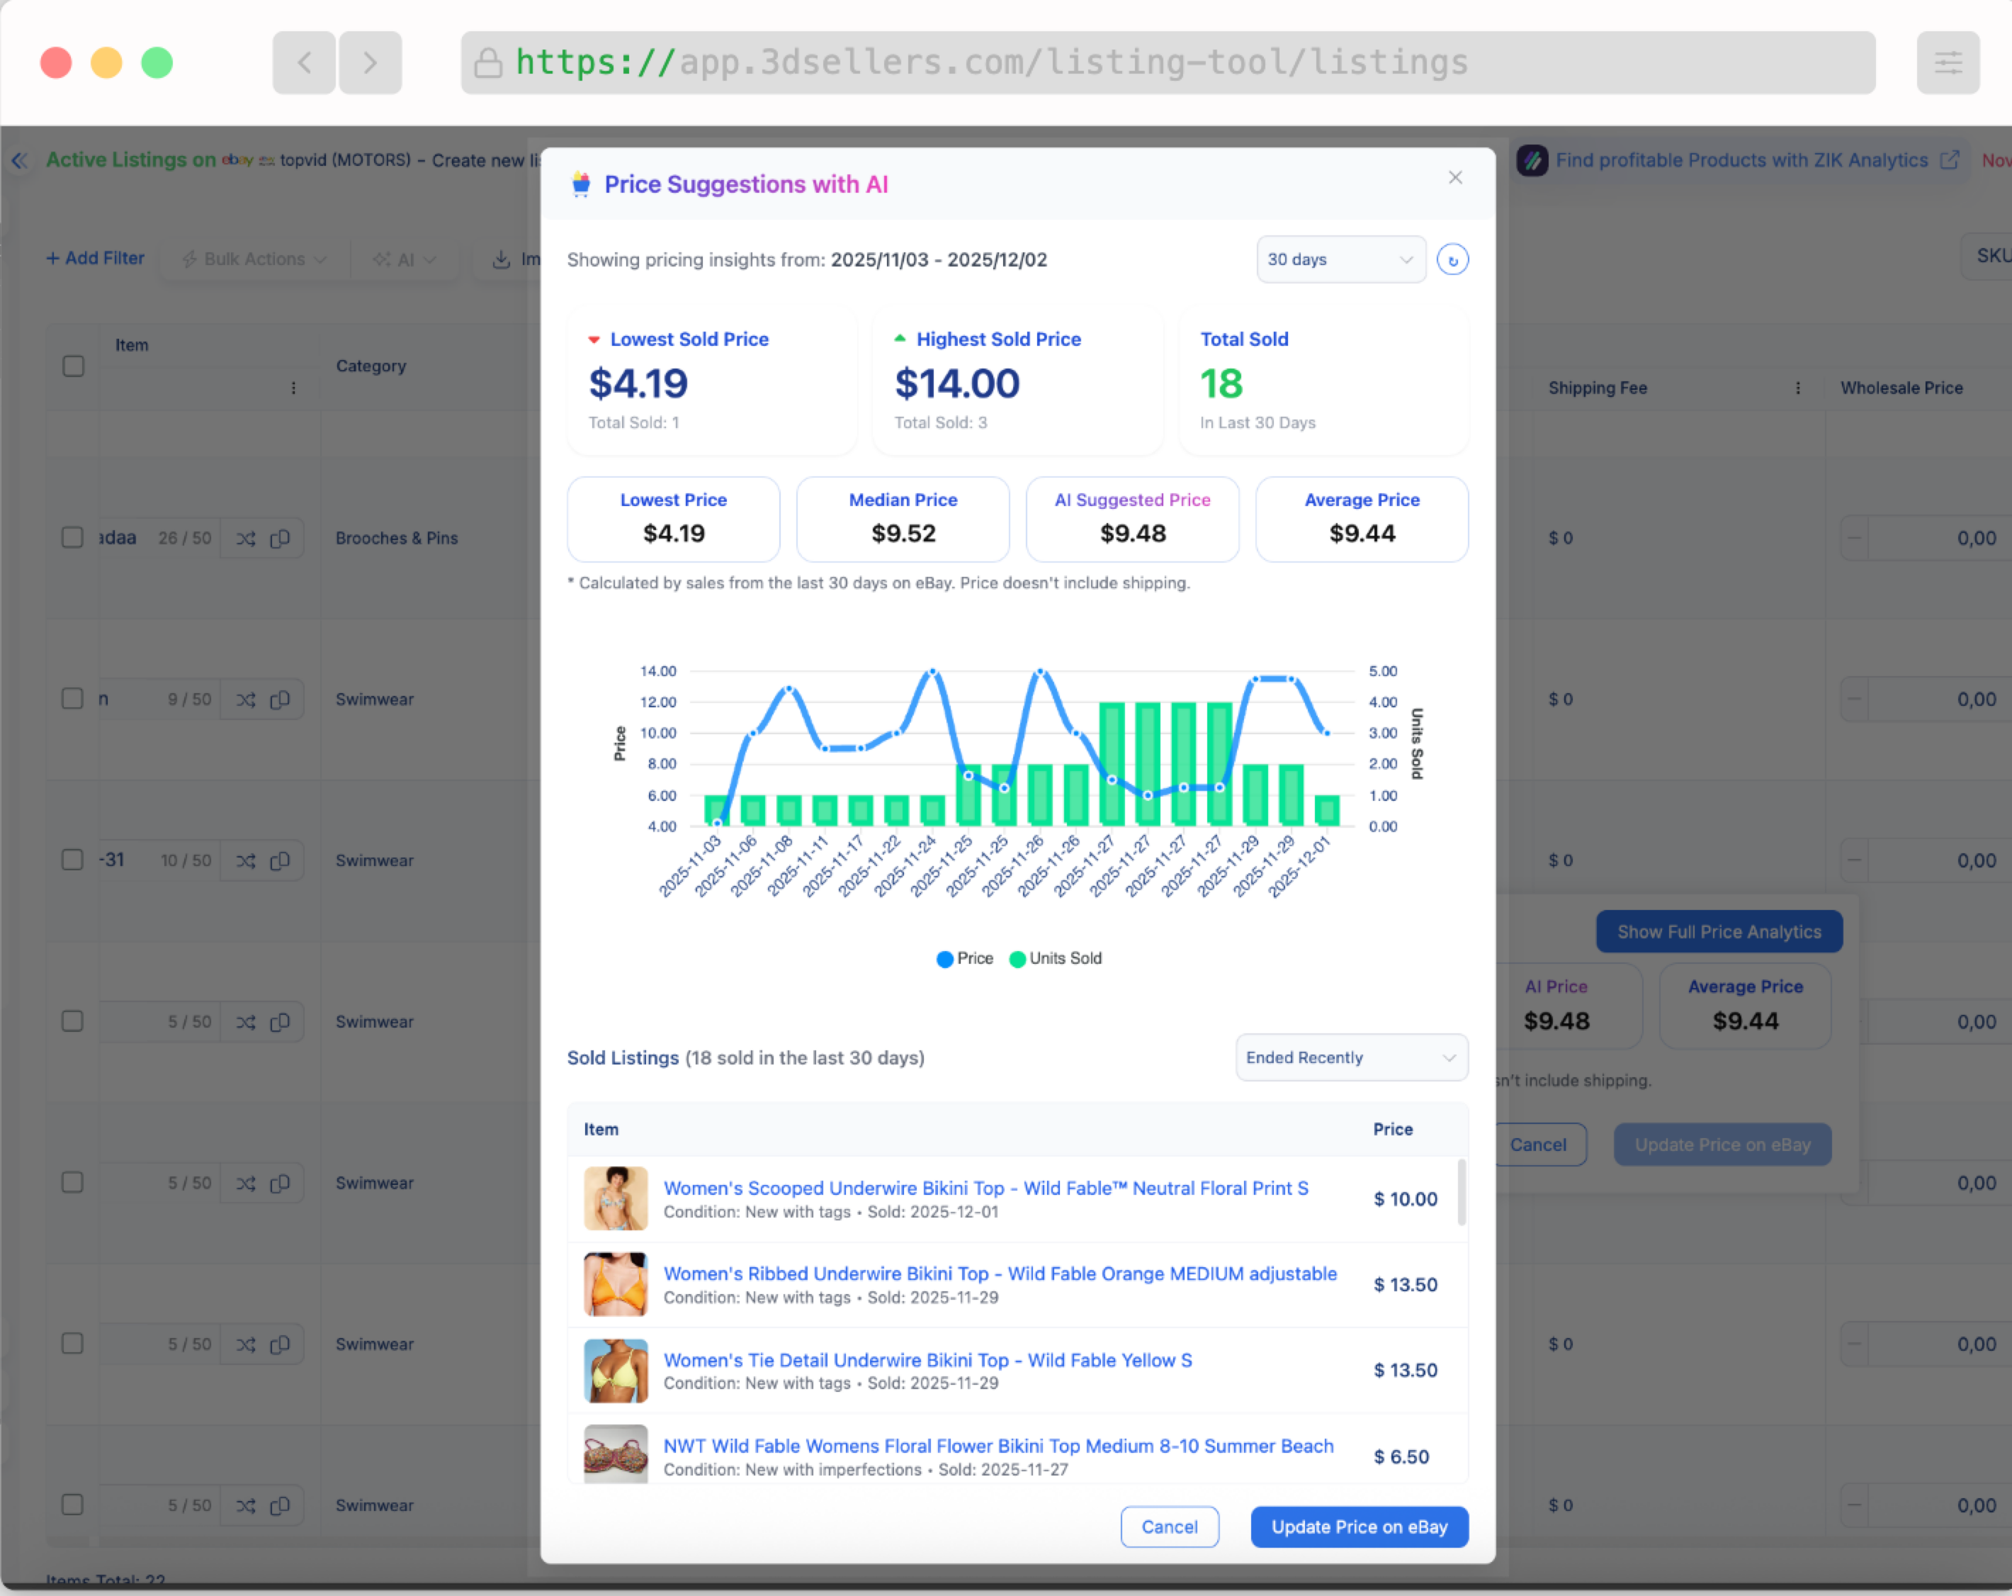Click the browser forward arrow
This screenshot has height=1596, width=2012.
coord(371,62)
